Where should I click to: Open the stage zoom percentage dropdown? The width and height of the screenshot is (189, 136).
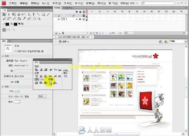pyautogui.click(x=186, y=41)
